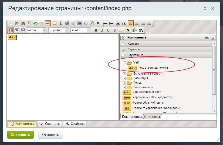The width and height of the screenshot is (223, 145).
Task: Click the eraser remove format icon
Action: coord(121,30)
